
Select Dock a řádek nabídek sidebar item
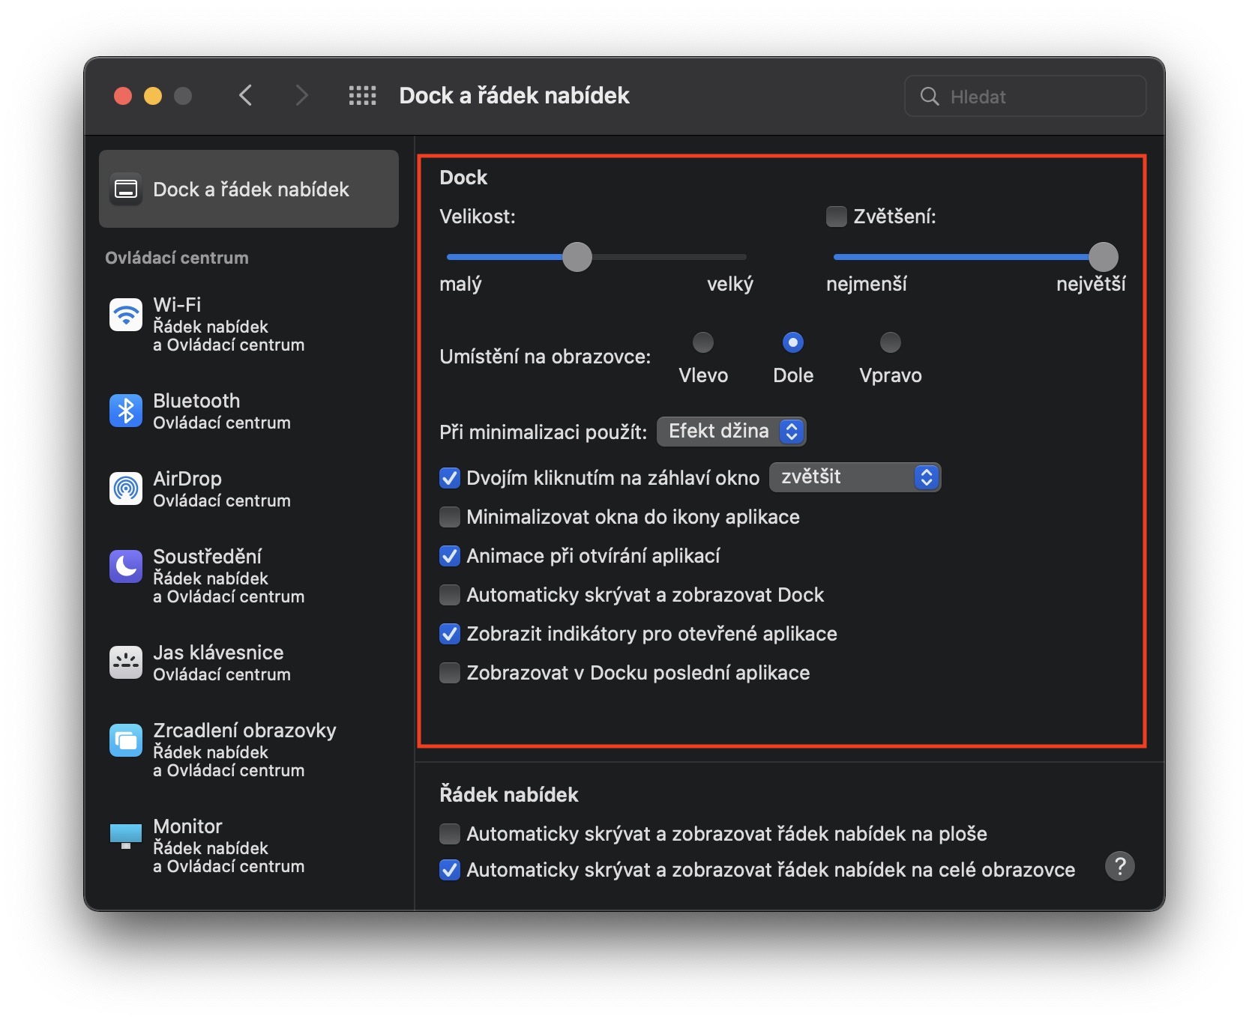click(x=249, y=189)
